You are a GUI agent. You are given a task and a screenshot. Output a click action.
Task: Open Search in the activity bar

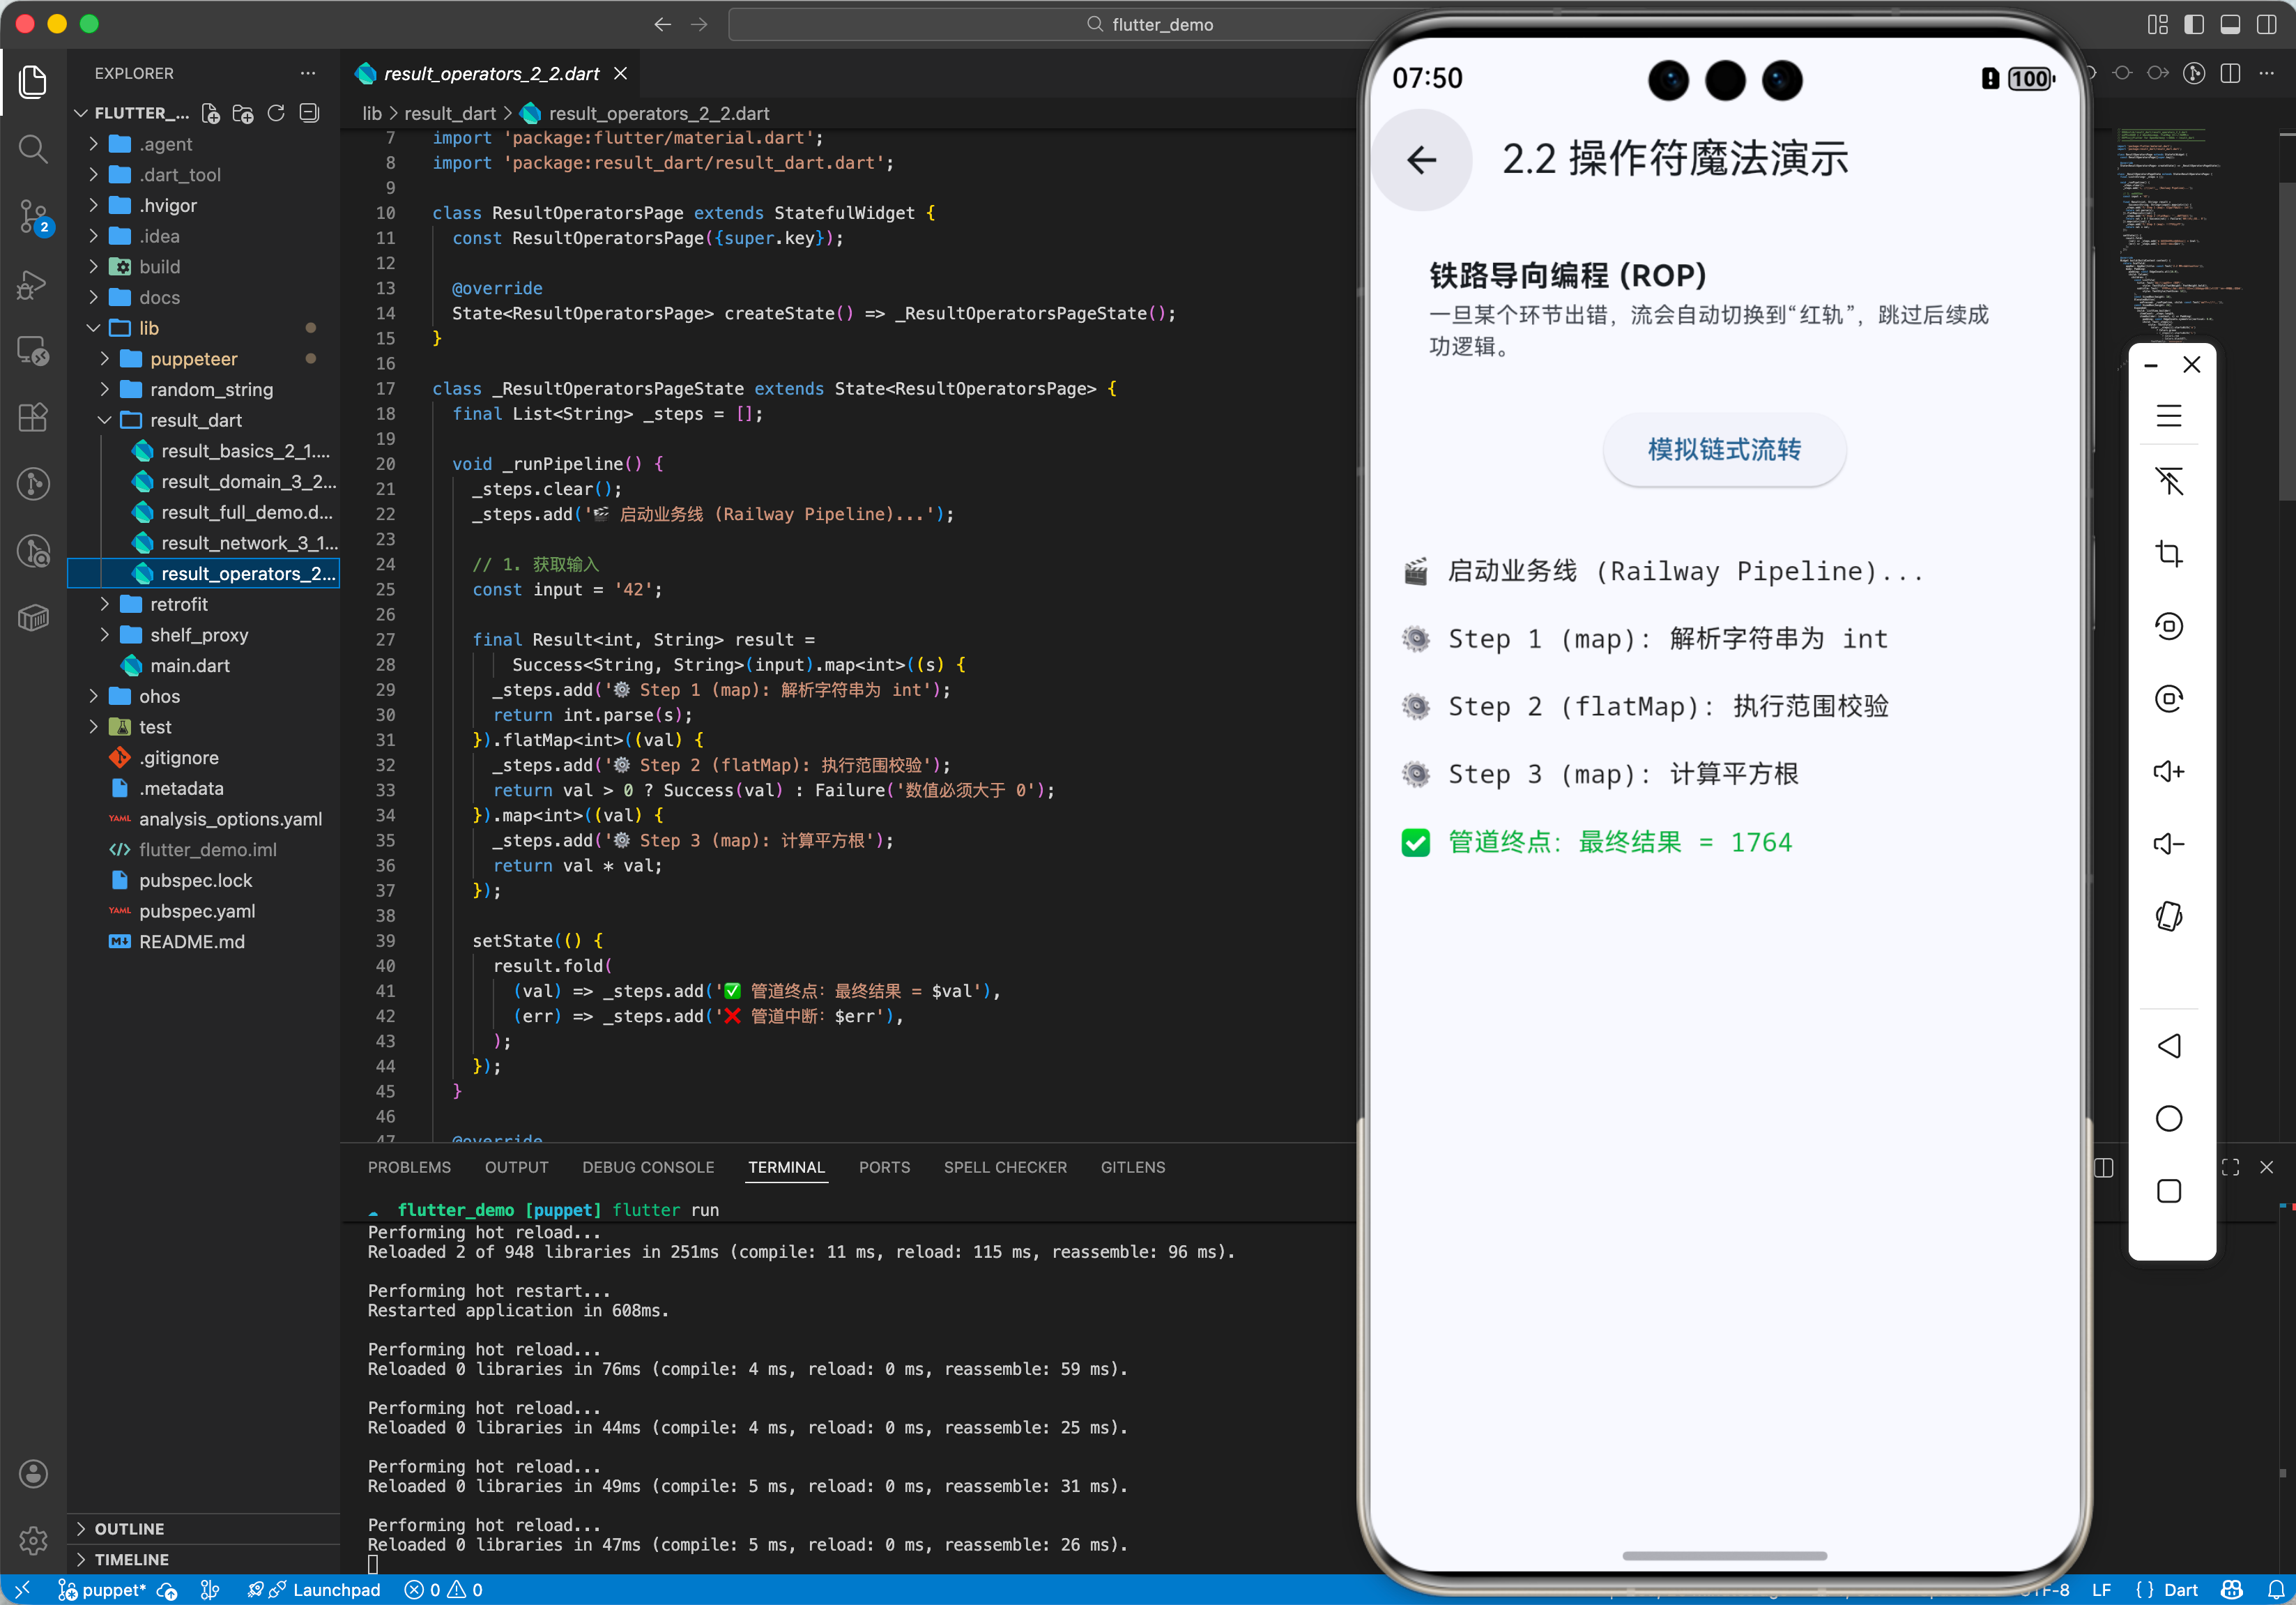[x=33, y=150]
